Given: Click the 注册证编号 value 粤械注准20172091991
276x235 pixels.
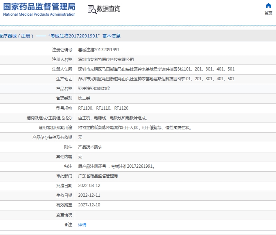Looking at the screenshot, I should 99,50.
